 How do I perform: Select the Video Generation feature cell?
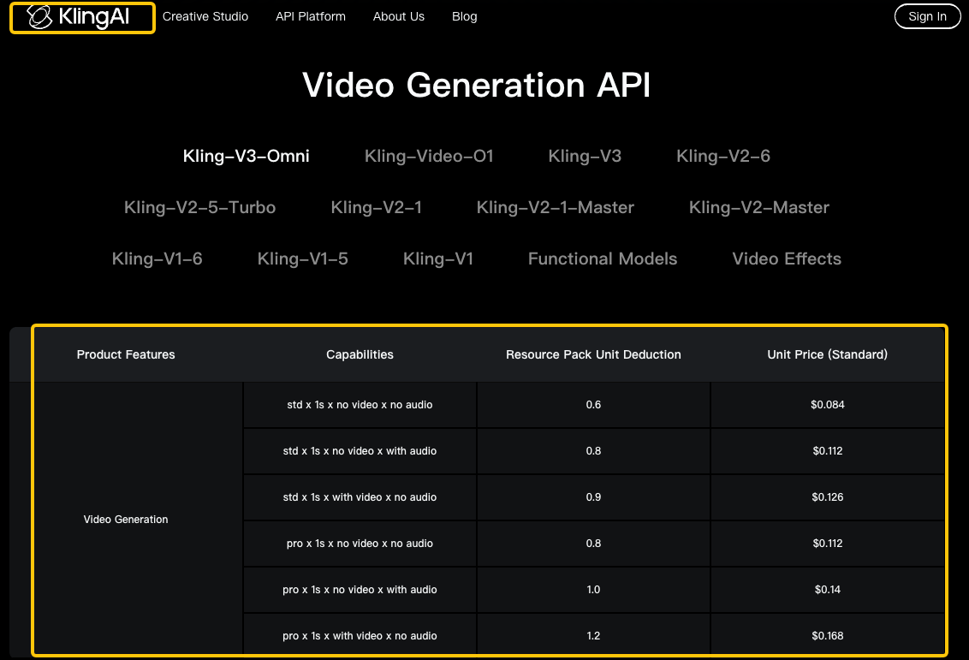(x=126, y=520)
